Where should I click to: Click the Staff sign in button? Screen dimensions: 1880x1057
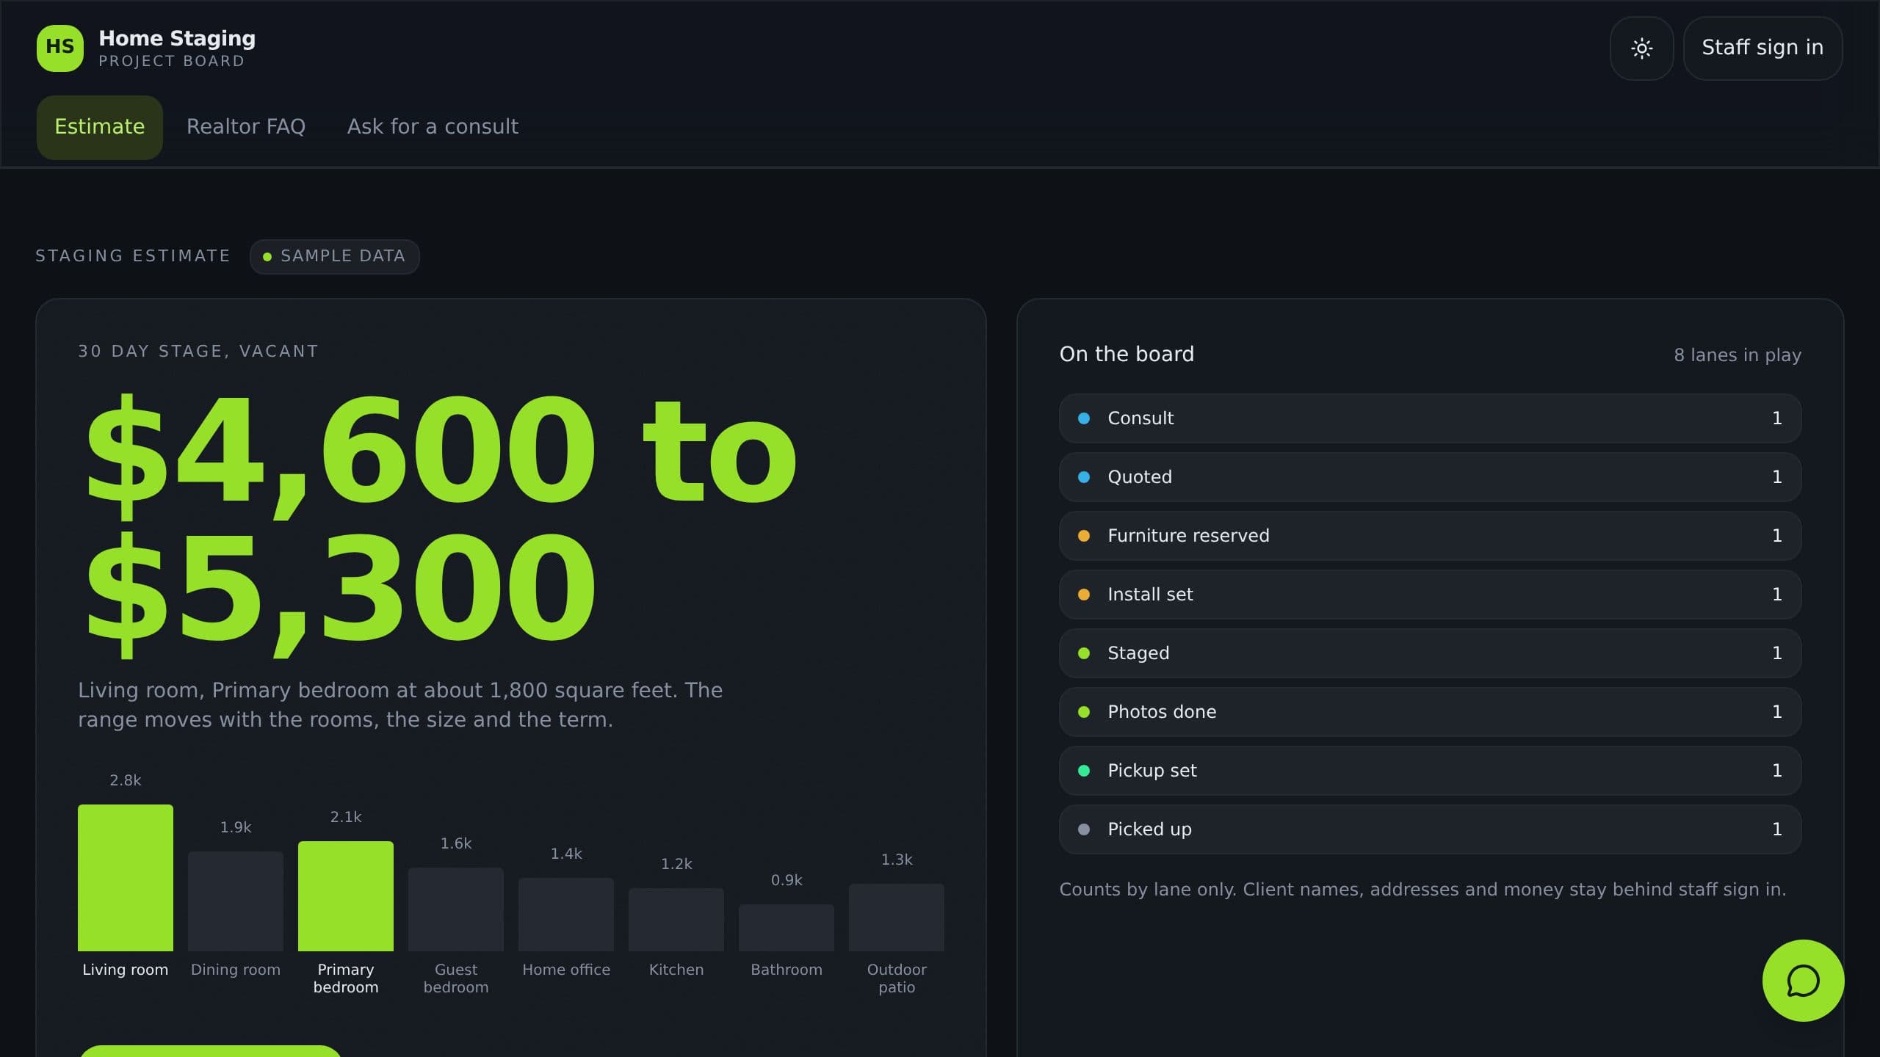[x=1762, y=48]
